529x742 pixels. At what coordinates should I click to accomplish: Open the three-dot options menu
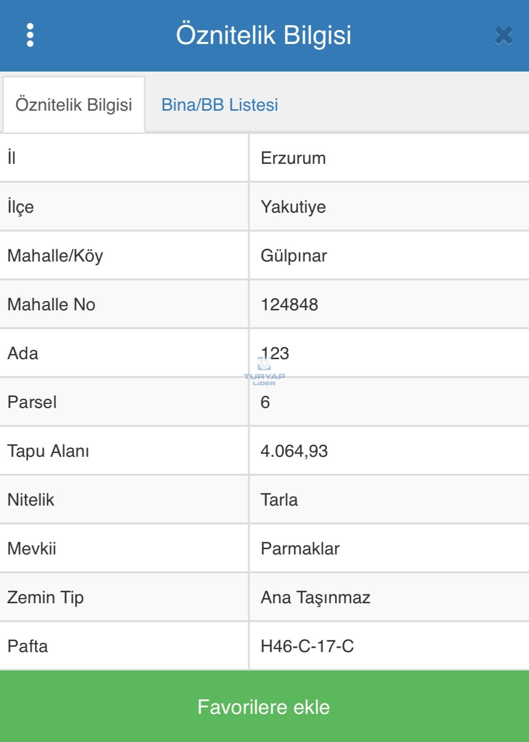[x=30, y=35]
